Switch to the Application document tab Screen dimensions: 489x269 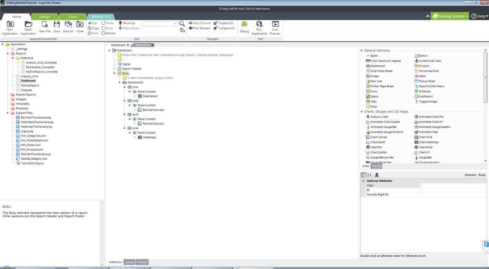tap(142, 45)
